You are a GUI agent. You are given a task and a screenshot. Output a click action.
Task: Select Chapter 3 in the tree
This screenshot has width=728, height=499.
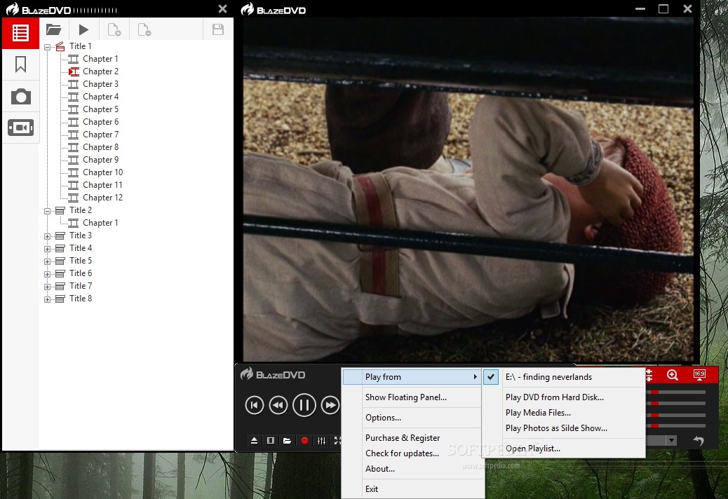coord(100,84)
